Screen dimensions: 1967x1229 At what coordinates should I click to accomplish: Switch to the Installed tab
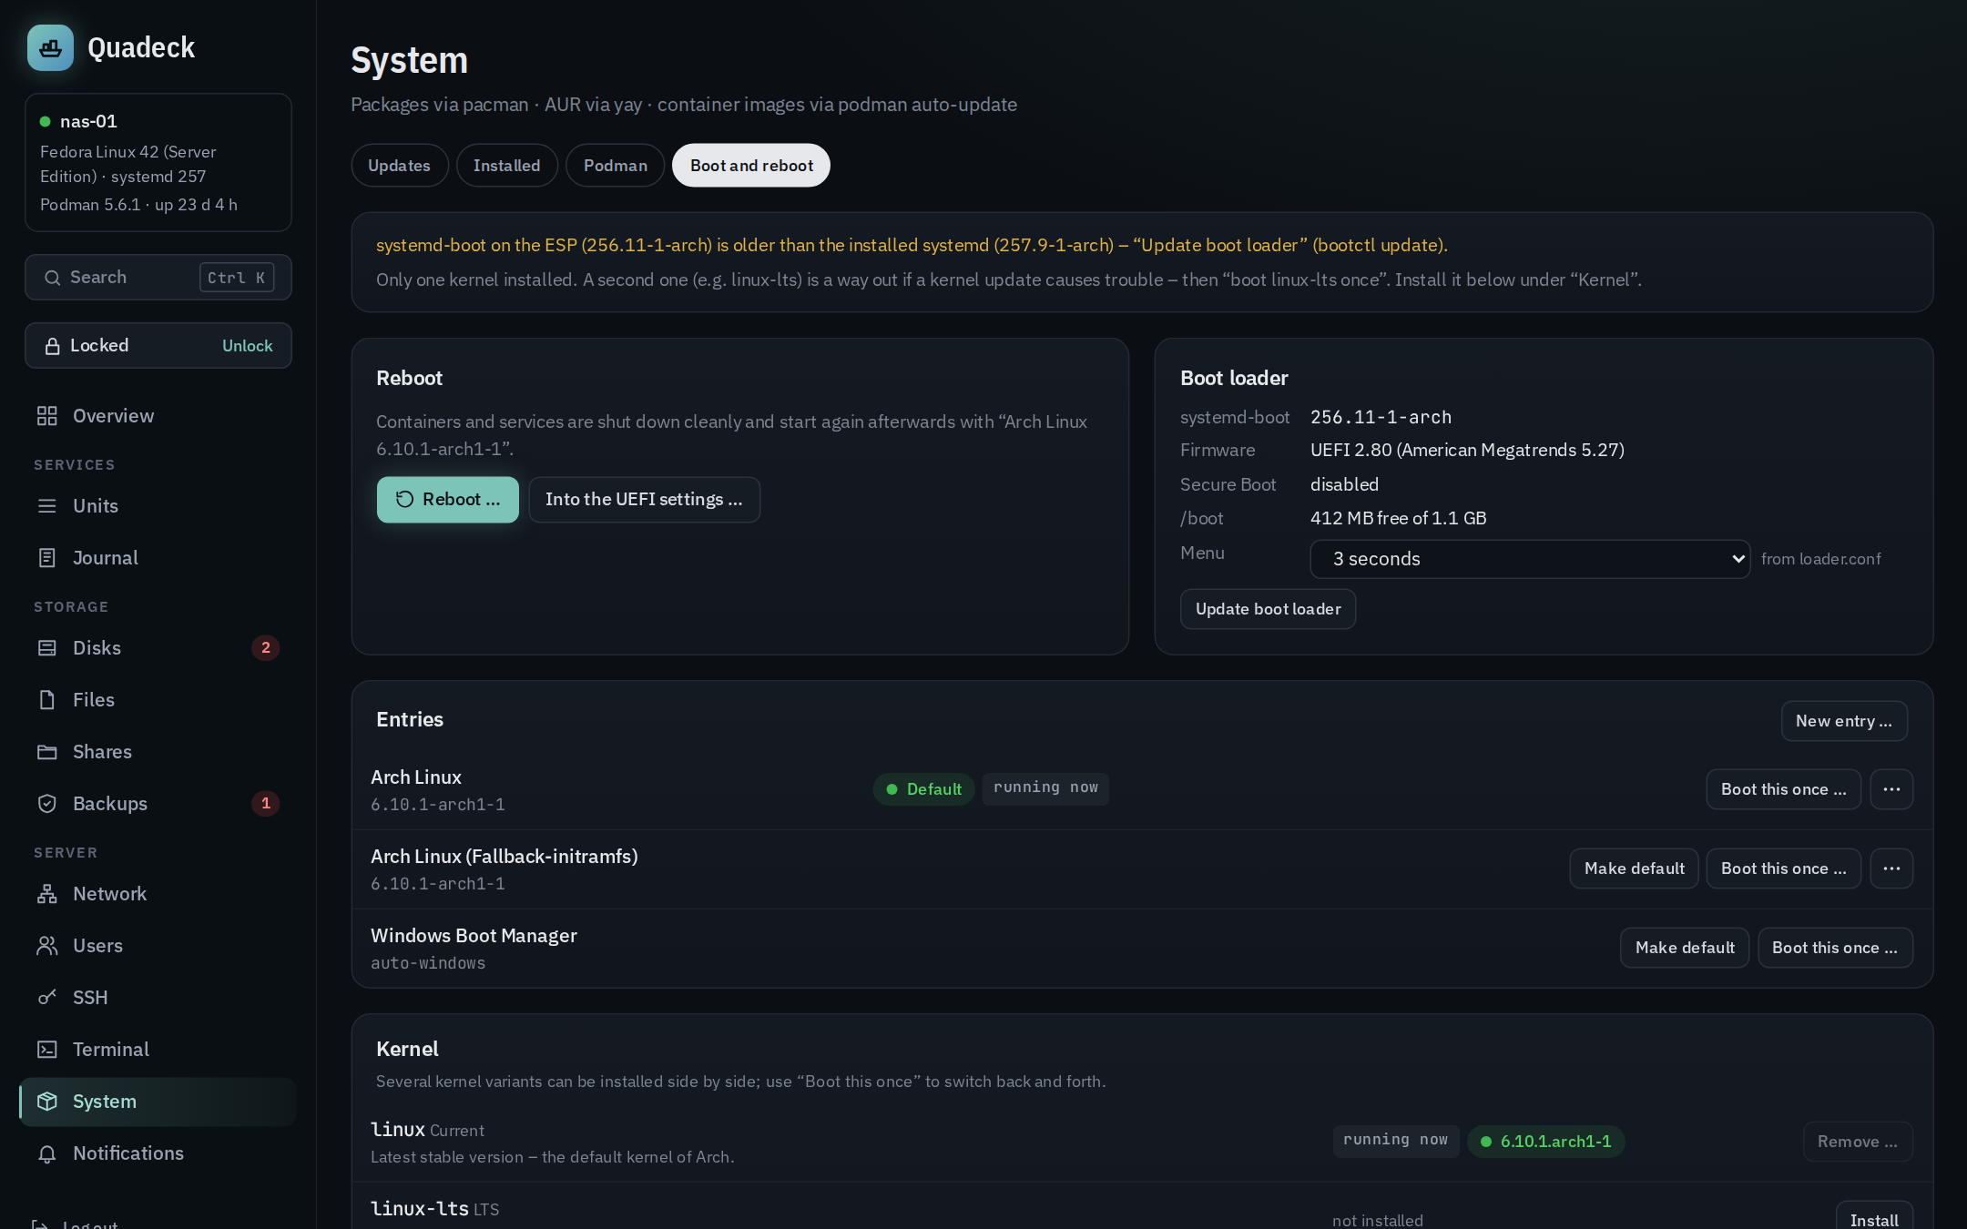[507, 166]
